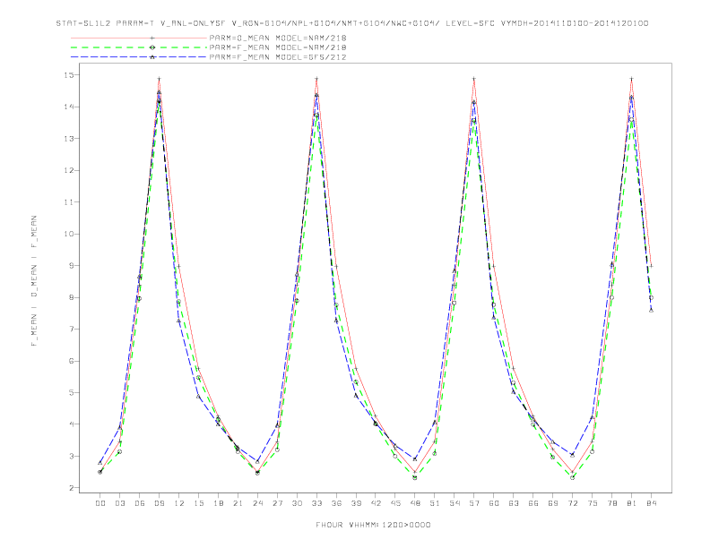710x548 pixels.
Task: Pick x-axis forecast hour label 78
Action: 612,503
